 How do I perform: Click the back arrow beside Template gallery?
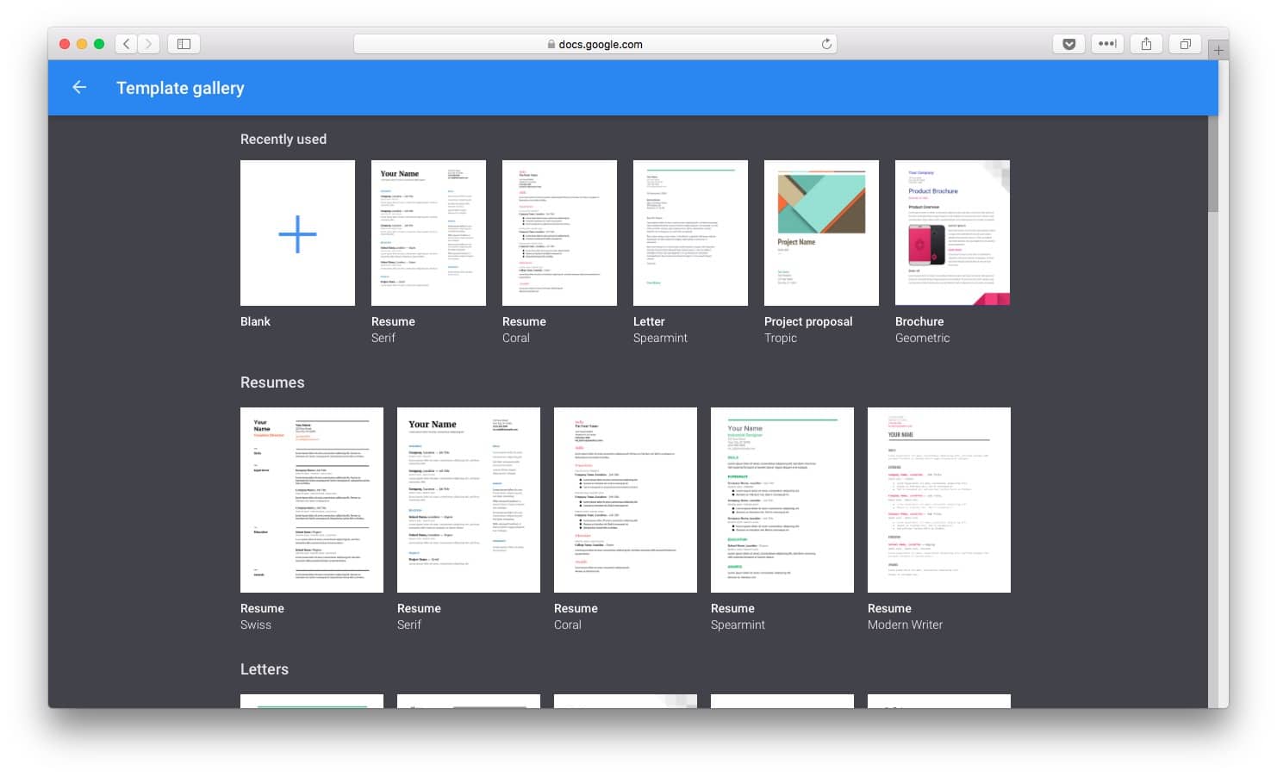click(x=79, y=88)
